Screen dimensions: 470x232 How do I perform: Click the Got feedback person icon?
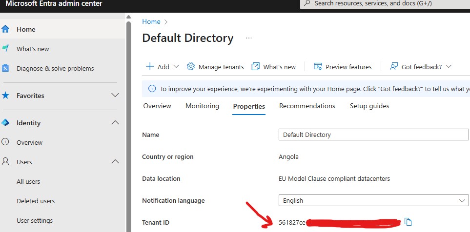tap(393, 66)
